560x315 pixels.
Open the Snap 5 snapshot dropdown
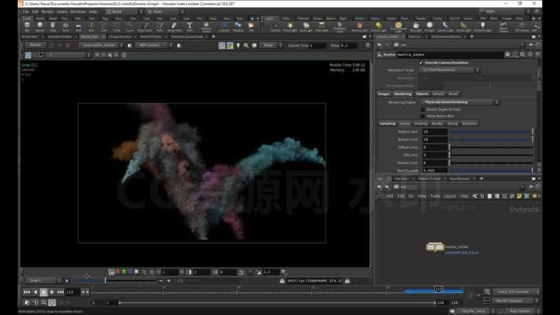point(44,280)
